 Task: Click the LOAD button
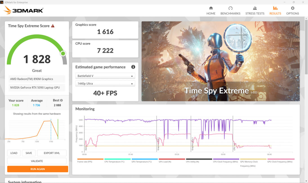pos(14,153)
